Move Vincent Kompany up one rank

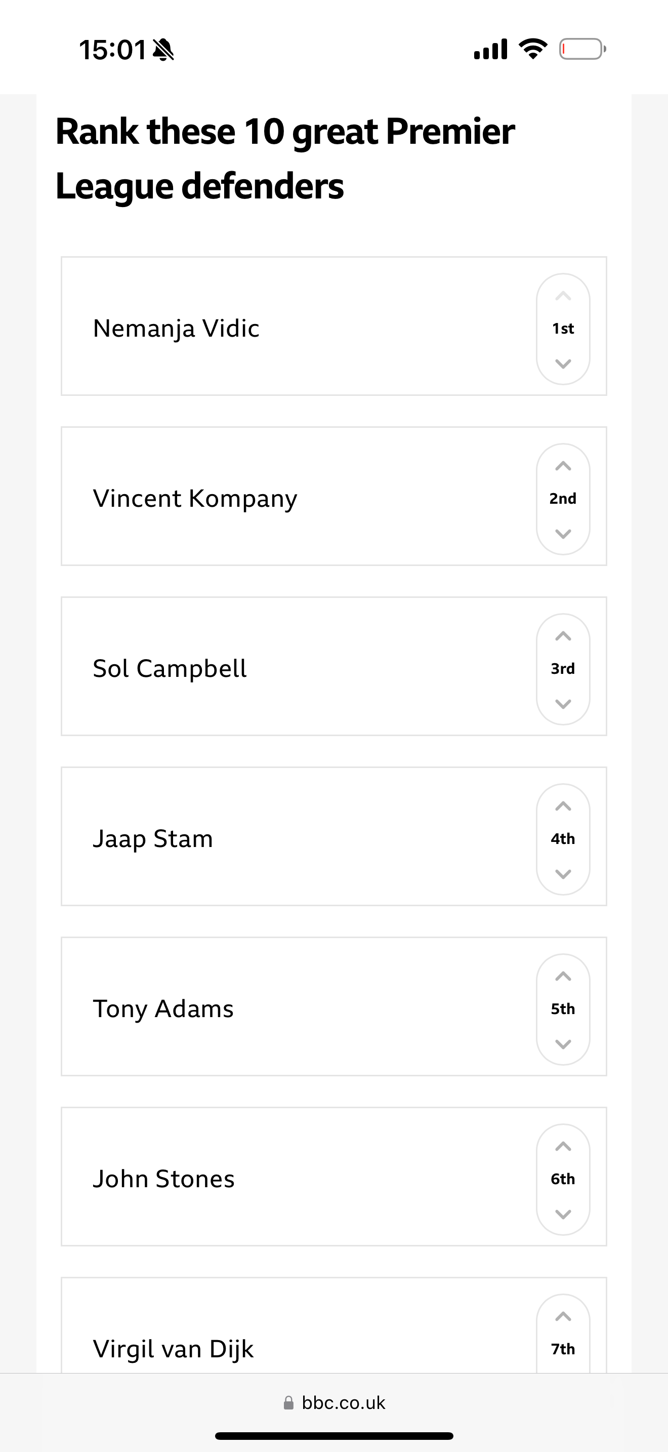563,466
